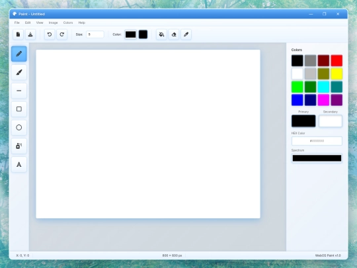Click the toolbar secondary black color button
The image size is (357, 268).
(x=143, y=34)
